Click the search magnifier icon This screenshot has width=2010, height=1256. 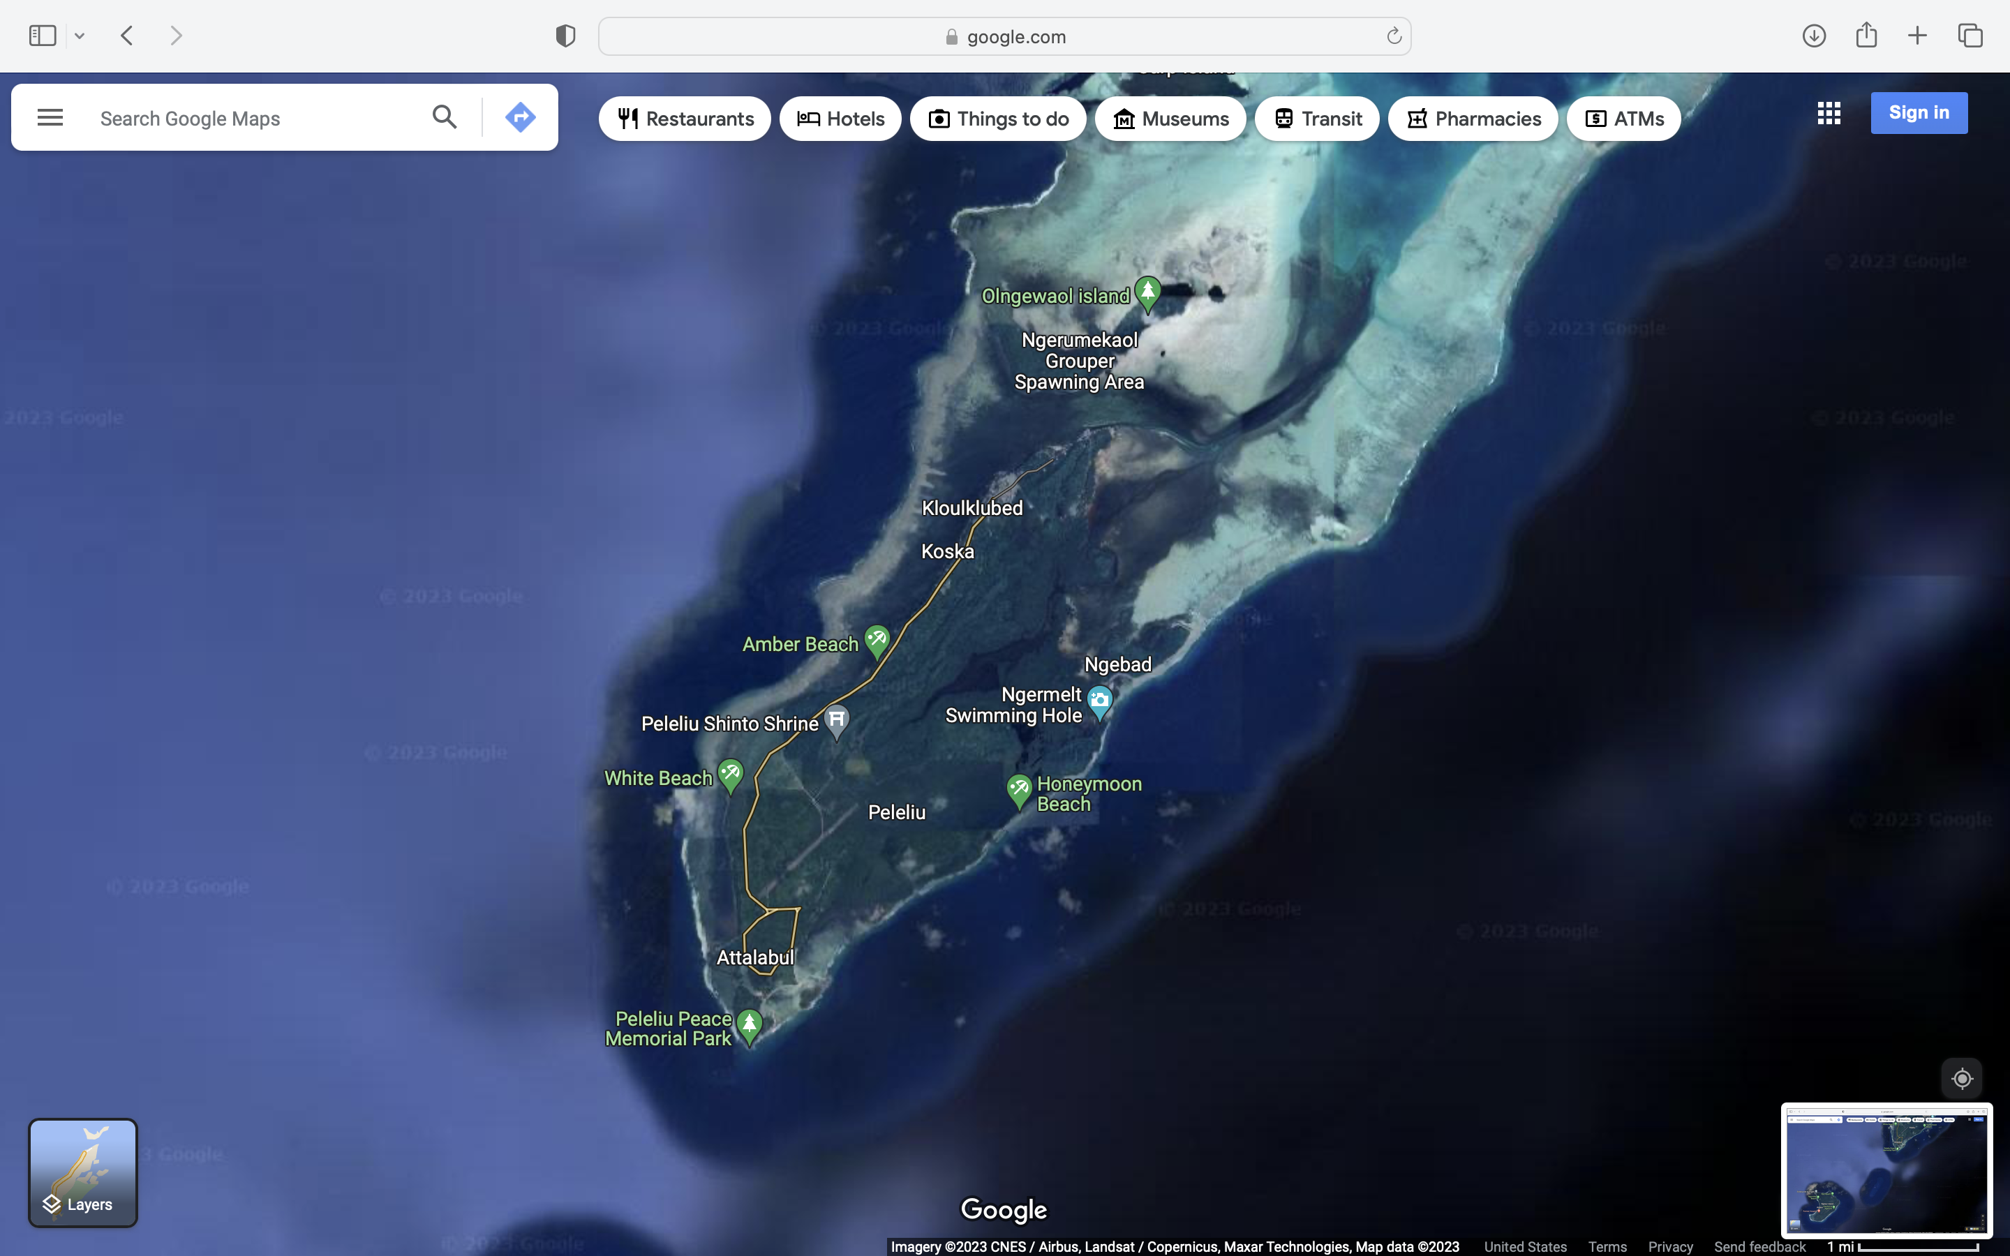445,118
